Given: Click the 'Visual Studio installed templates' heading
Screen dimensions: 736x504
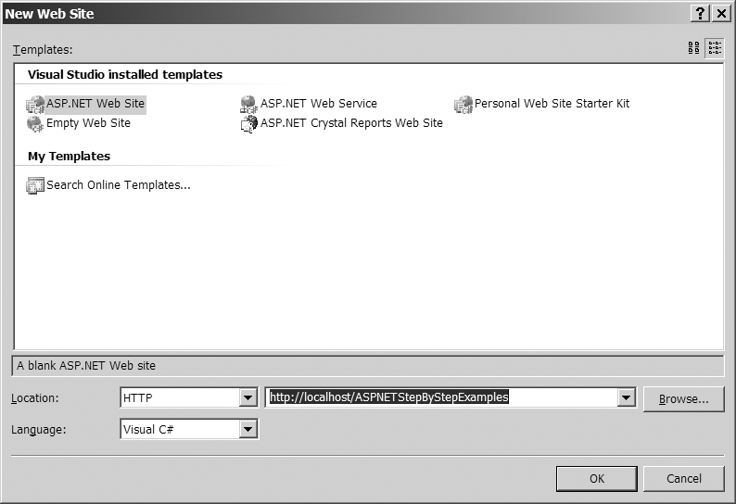Looking at the screenshot, I should (x=125, y=75).
